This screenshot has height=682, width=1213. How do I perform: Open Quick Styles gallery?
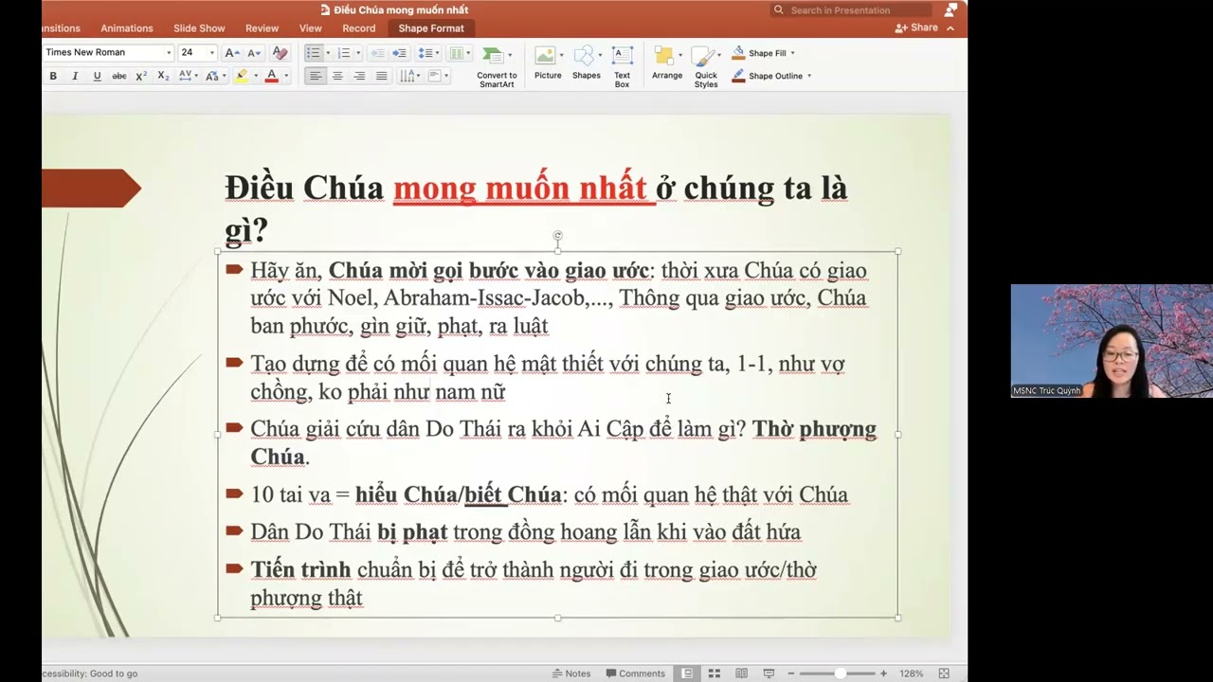coord(706,67)
